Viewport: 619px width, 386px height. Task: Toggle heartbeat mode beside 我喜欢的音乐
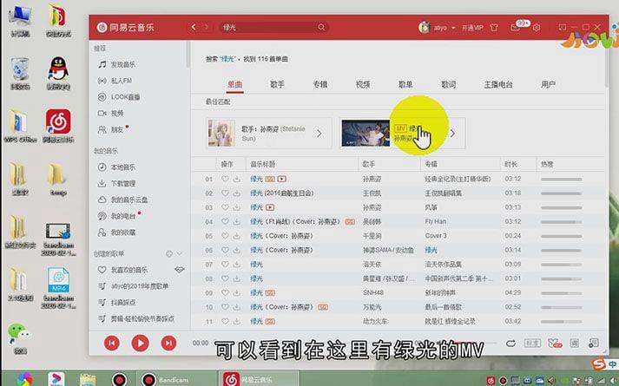click(179, 270)
